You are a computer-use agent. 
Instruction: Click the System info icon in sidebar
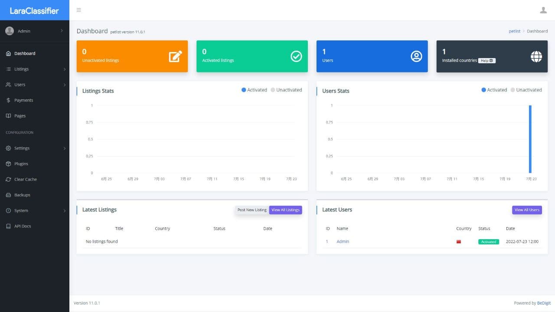click(8, 211)
